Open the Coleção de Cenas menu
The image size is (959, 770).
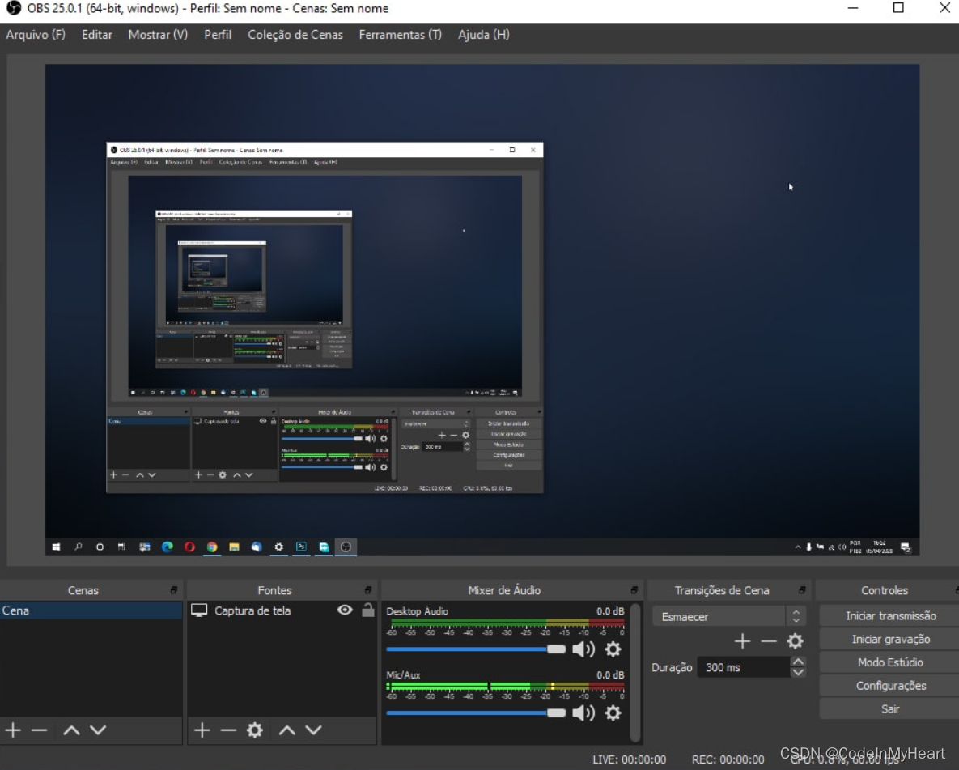295,35
